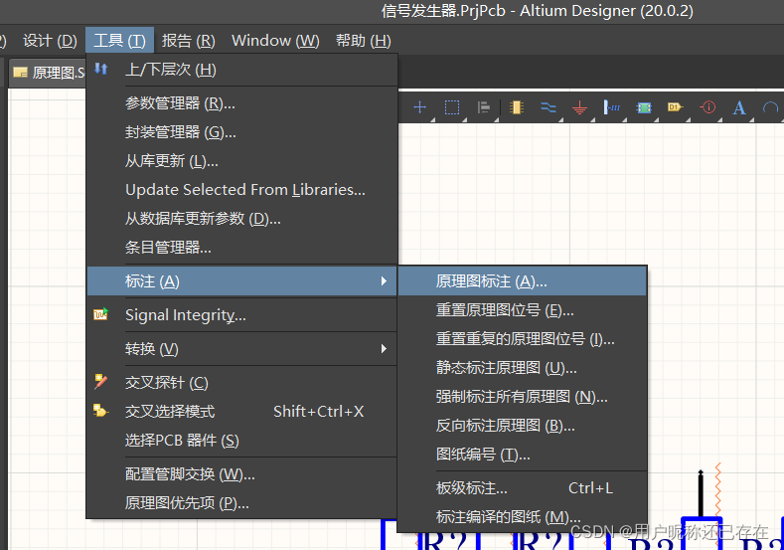Choose 静态标注原理图 (U) entry
This screenshot has width=784, height=550.
click(522, 368)
